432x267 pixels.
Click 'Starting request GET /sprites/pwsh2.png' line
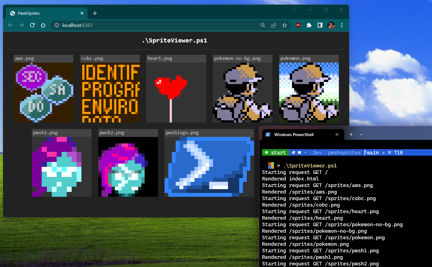(320, 264)
